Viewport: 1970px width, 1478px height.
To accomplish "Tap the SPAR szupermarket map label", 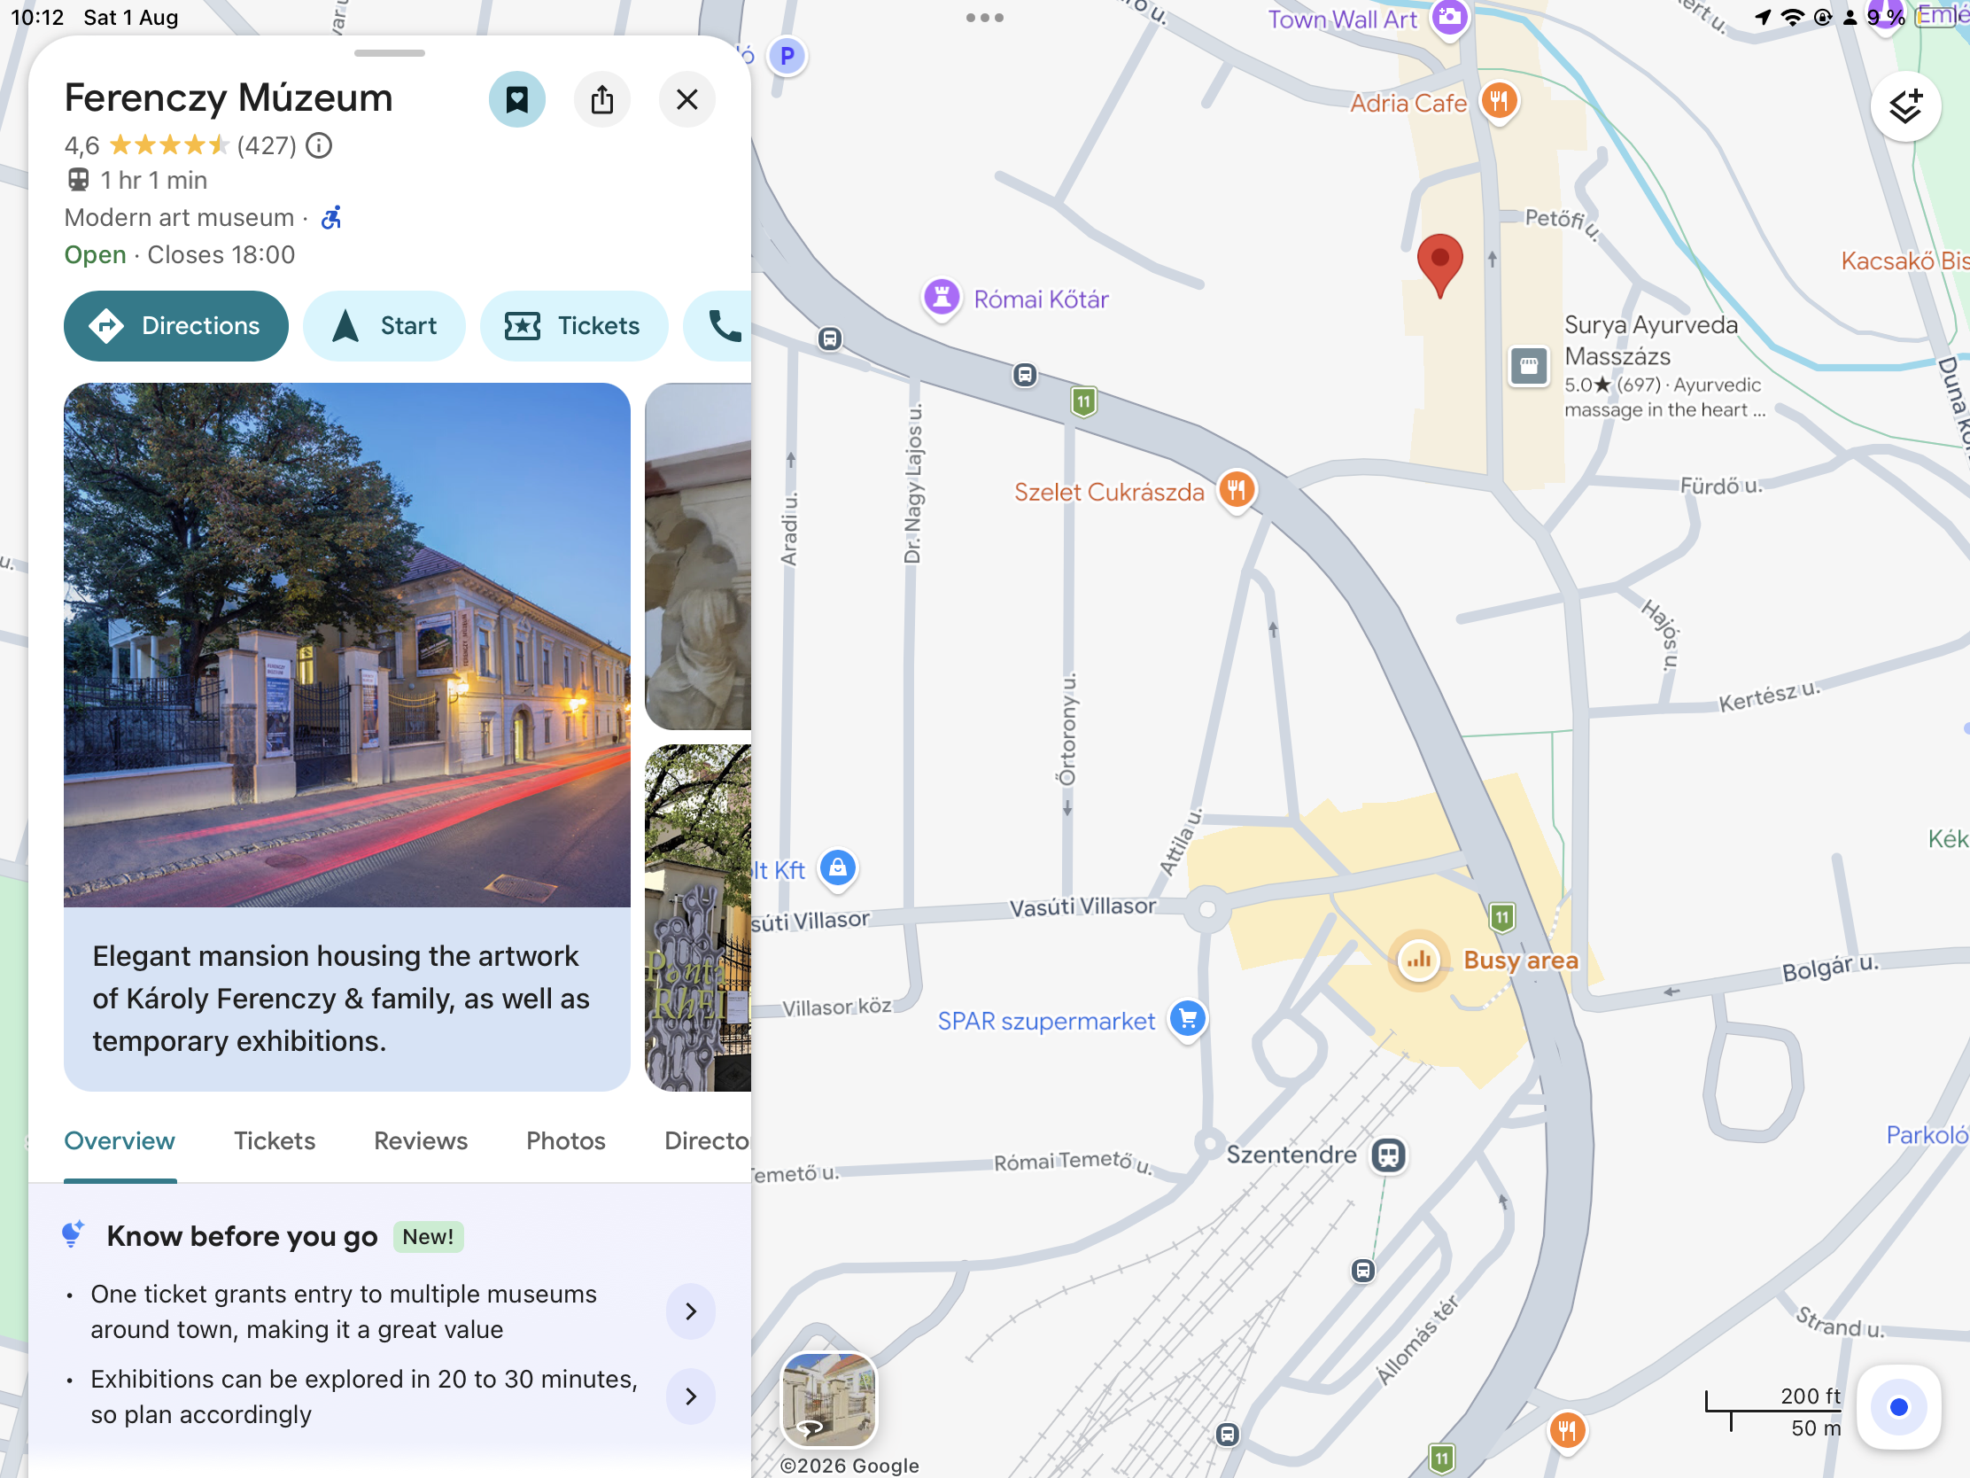I will pos(1046,1021).
